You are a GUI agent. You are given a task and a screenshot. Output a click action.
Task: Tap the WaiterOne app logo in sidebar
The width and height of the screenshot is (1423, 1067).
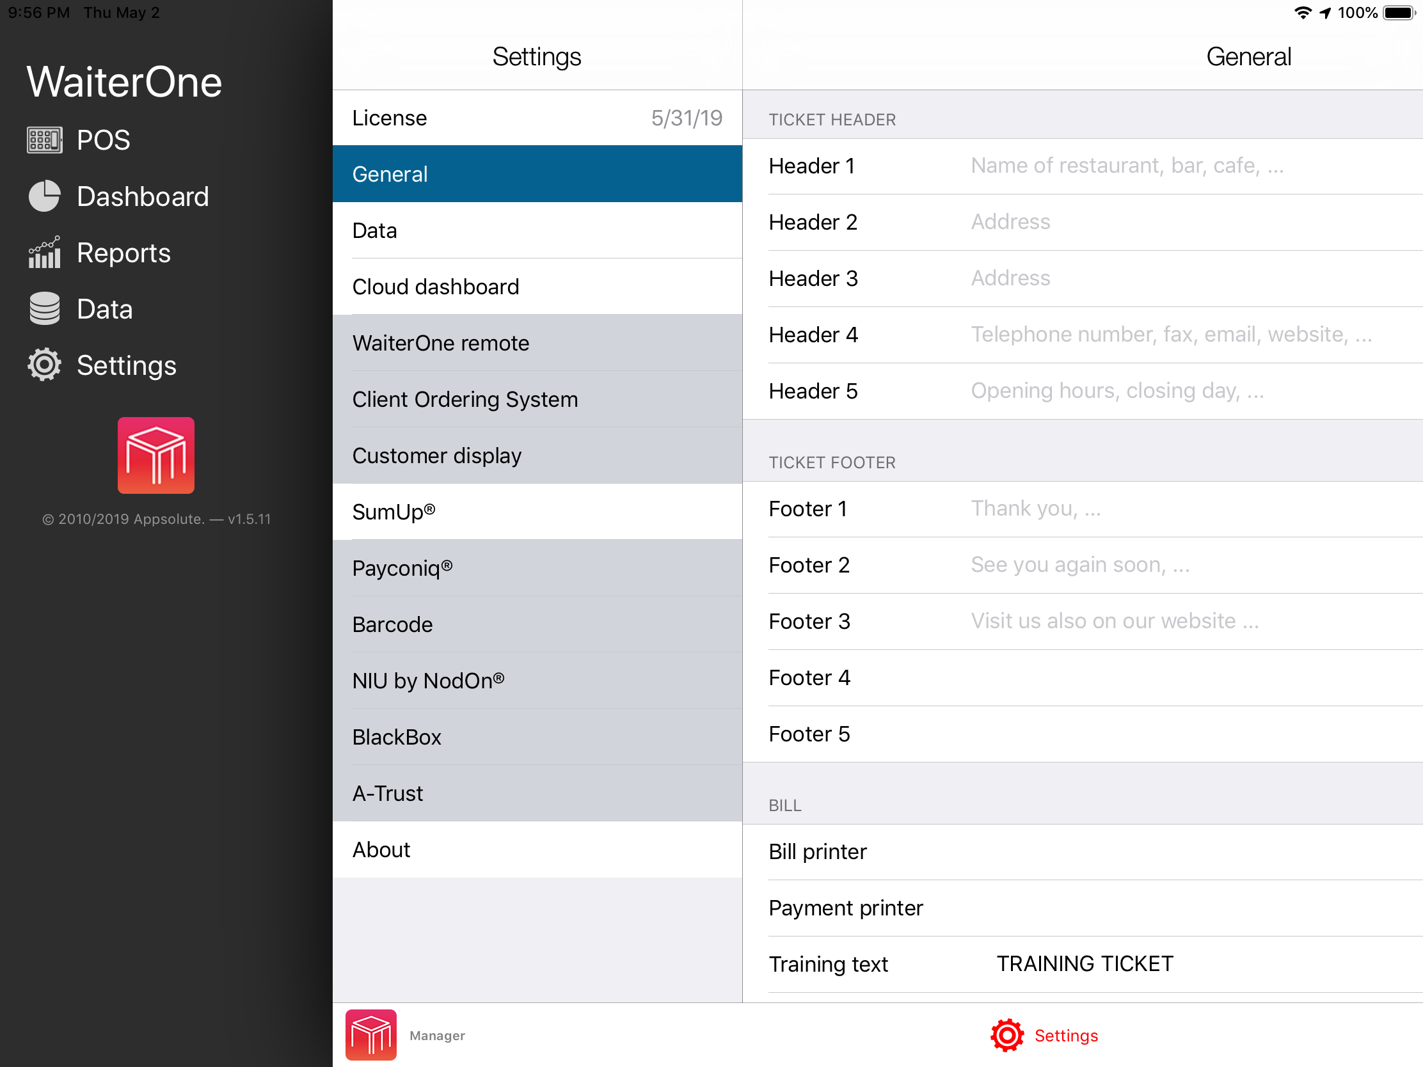click(x=155, y=455)
